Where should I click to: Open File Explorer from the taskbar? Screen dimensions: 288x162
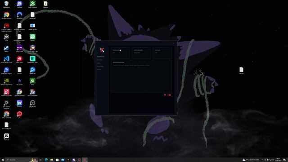click(52, 160)
